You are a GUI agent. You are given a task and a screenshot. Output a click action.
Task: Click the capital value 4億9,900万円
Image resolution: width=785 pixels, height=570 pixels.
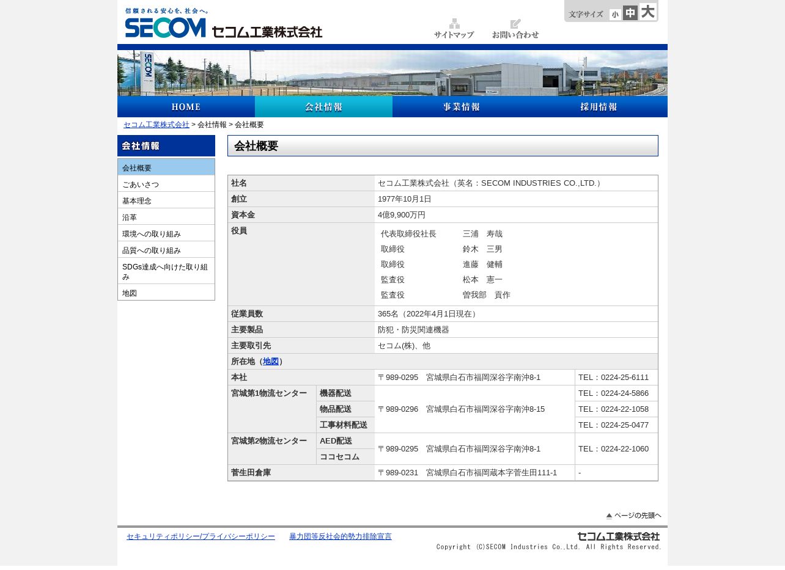pyautogui.click(x=402, y=215)
